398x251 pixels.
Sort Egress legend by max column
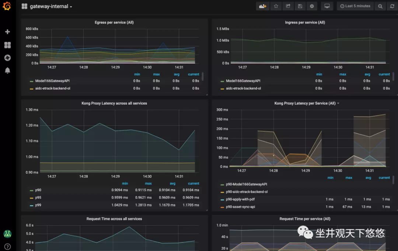156,74
